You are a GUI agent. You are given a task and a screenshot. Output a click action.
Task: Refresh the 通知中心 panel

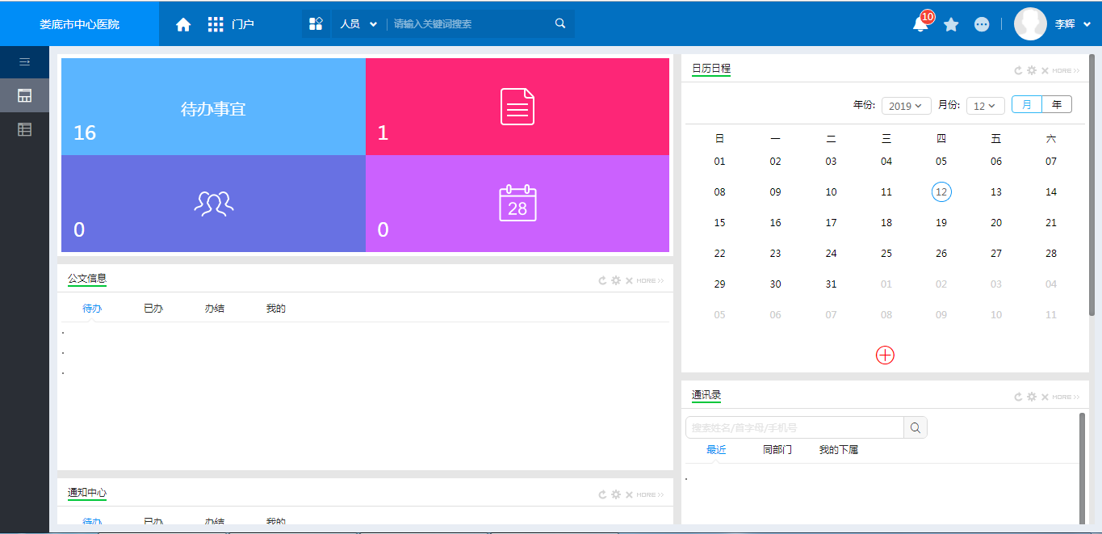click(602, 494)
